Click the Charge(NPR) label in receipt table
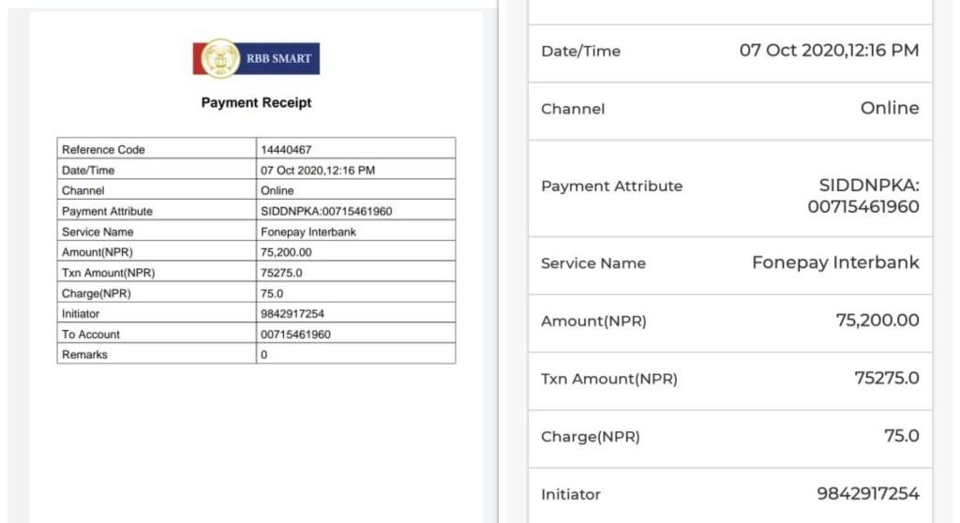Viewport: 960px width, 523px height. click(x=97, y=293)
